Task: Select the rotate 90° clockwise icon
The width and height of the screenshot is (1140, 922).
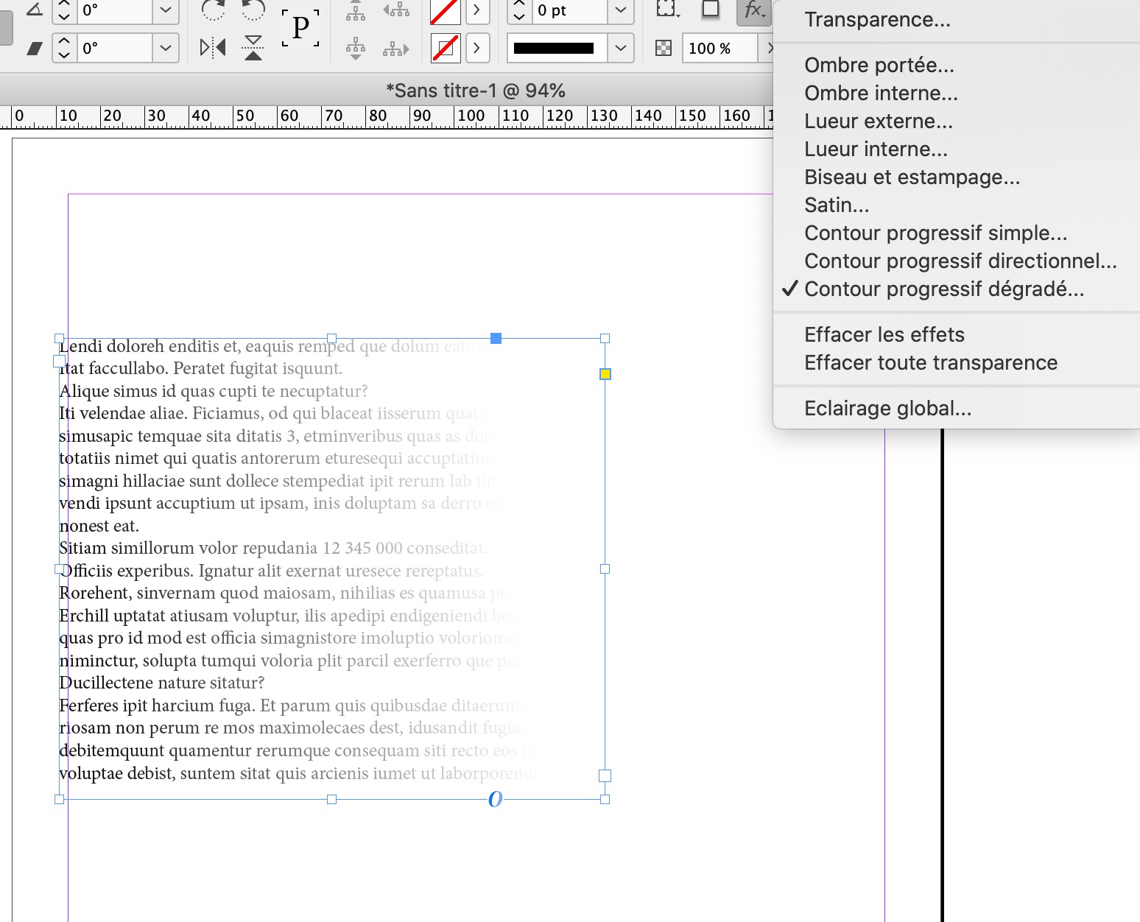Action: (x=214, y=11)
